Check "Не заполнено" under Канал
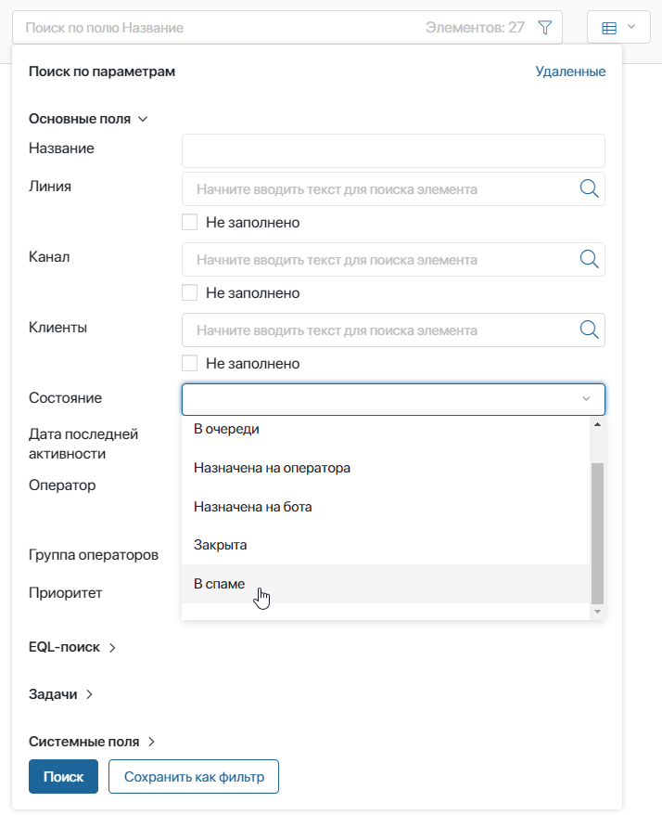This screenshot has height=815, width=662. pyautogui.click(x=190, y=293)
